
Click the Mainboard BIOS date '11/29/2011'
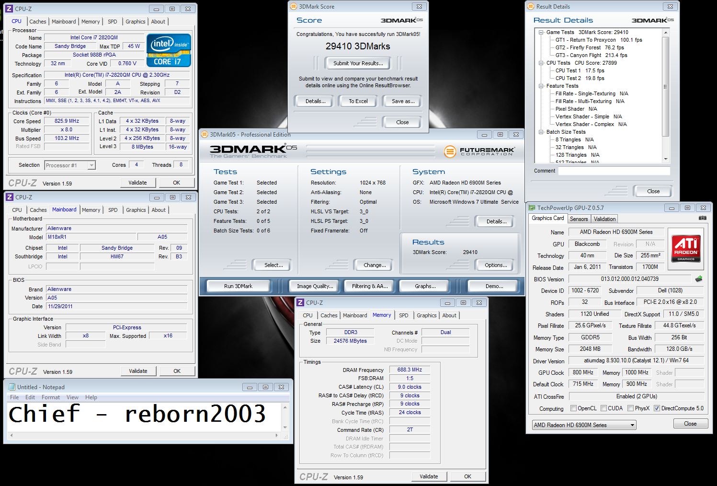click(x=116, y=306)
